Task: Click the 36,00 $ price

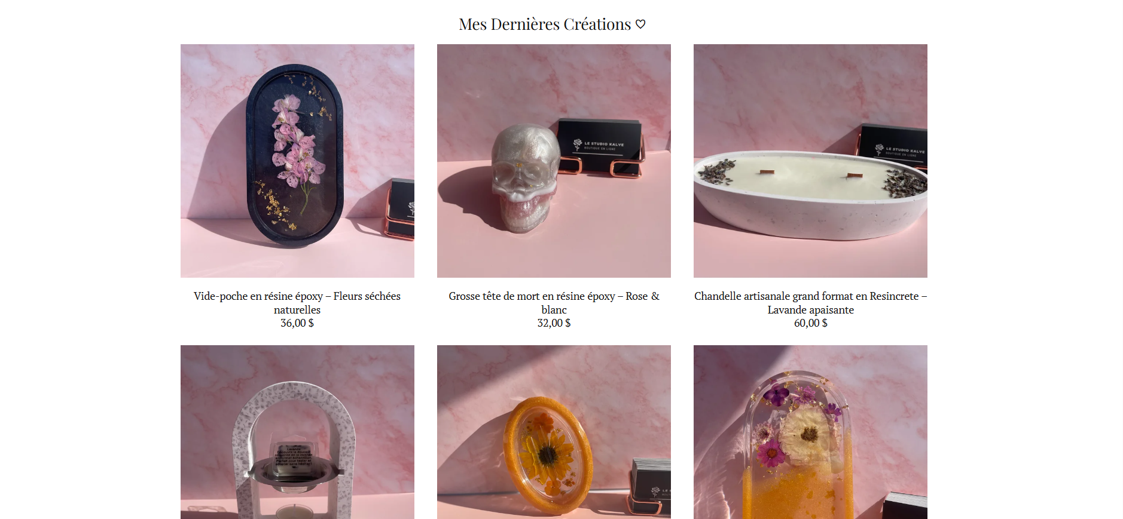Action: click(x=297, y=323)
